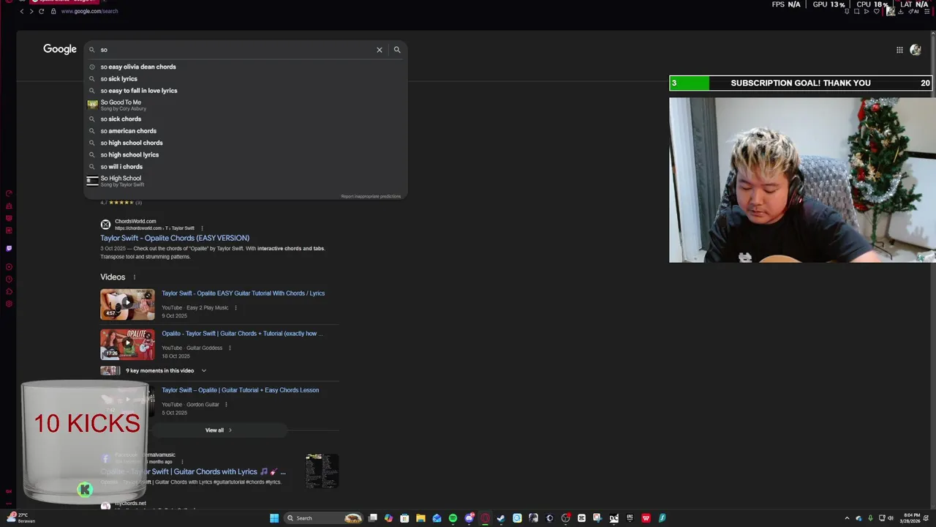Open the weather widget showing 27°C

(20, 518)
